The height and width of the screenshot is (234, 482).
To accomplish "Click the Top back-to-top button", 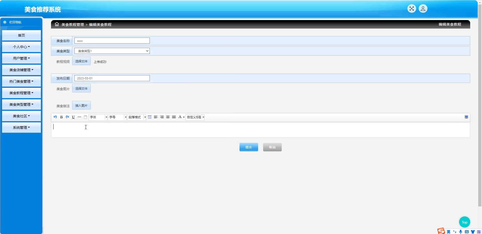I will pos(464,222).
